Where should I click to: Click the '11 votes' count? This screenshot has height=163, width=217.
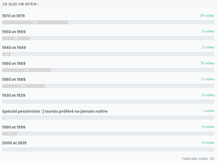[x=208, y=32]
